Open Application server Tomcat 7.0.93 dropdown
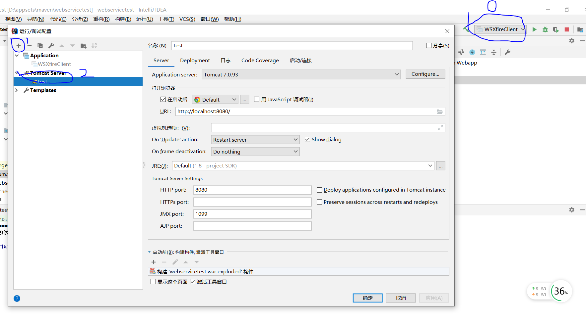586x319 pixels. click(x=301, y=74)
